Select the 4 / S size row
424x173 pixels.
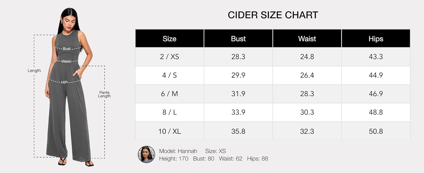[273, 75]
